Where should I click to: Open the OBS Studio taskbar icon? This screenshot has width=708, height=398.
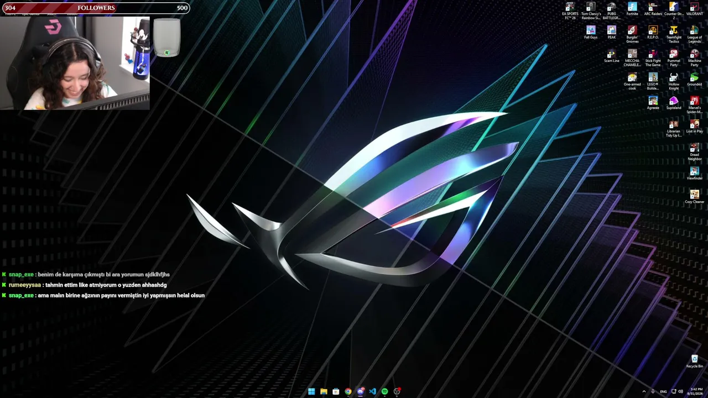point(397,391)
